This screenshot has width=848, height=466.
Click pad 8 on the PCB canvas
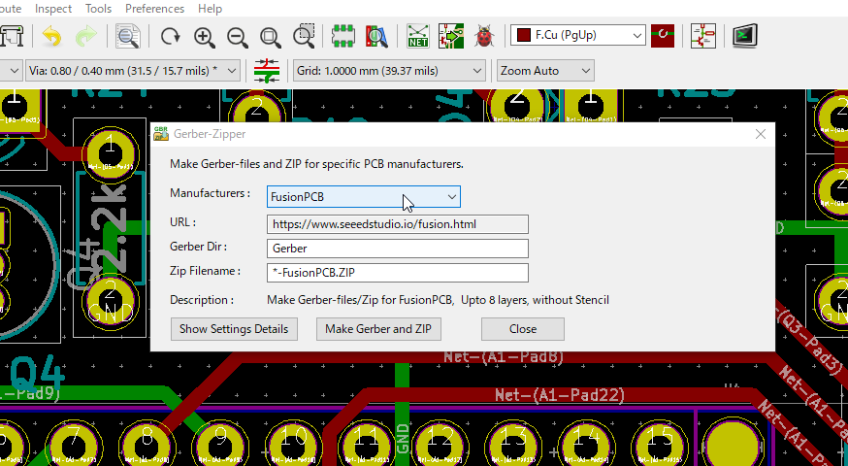coord(147,446)
